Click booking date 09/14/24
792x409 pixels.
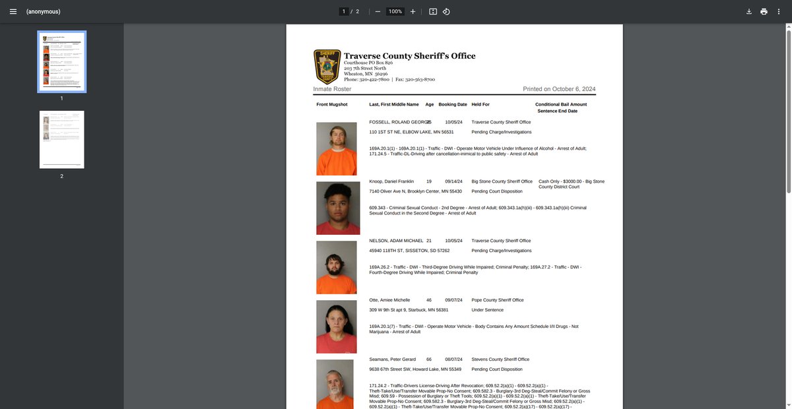pos(454,181)
